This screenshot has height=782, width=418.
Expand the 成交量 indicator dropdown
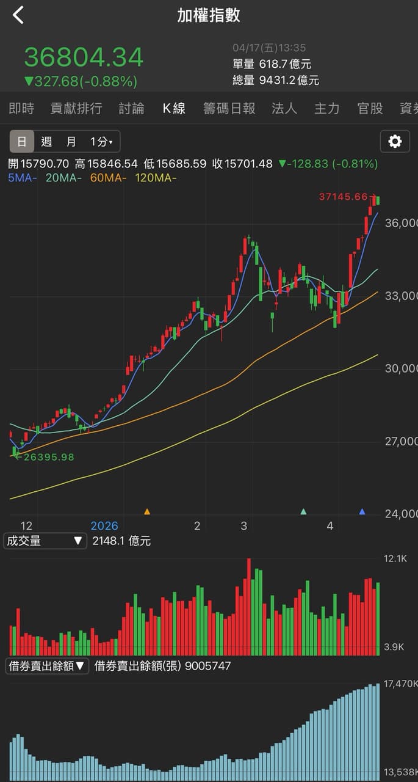point(45,541)
